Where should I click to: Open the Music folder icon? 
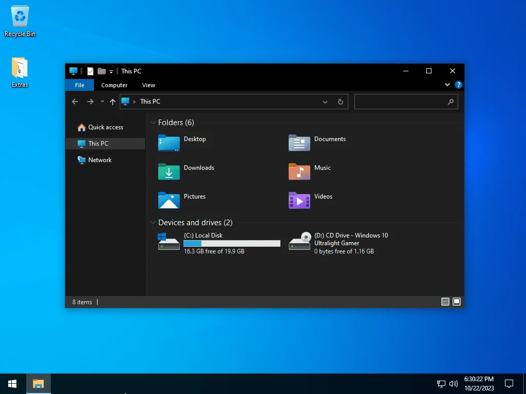point(299,171)
